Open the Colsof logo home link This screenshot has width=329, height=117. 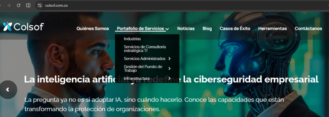pyautogui.click(x=23, y=27)
